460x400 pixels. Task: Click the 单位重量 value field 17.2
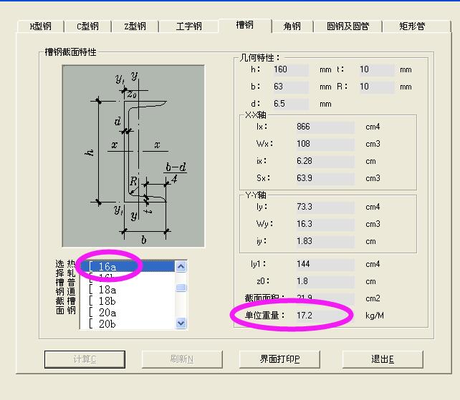pyautogui.click(x=325, y=316)
